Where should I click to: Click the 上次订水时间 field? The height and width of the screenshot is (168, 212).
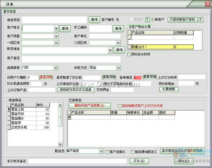[192, 77]
